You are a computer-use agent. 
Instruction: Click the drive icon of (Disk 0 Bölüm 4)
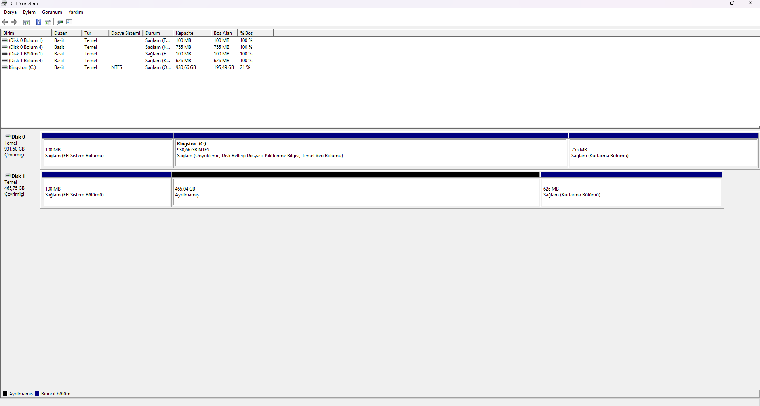(x=5, y=47)
